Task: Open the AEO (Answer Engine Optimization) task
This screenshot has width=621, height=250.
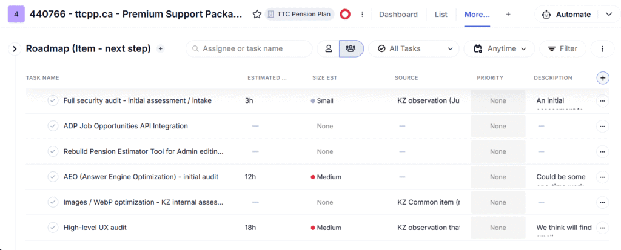Action: click(x=141, y=177)
